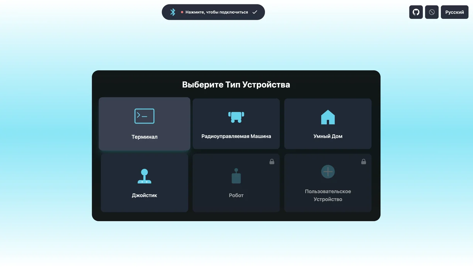Click 'Нажмите, чтобы подключиться' text
This screenshot has width=473, height=267.
217,12
